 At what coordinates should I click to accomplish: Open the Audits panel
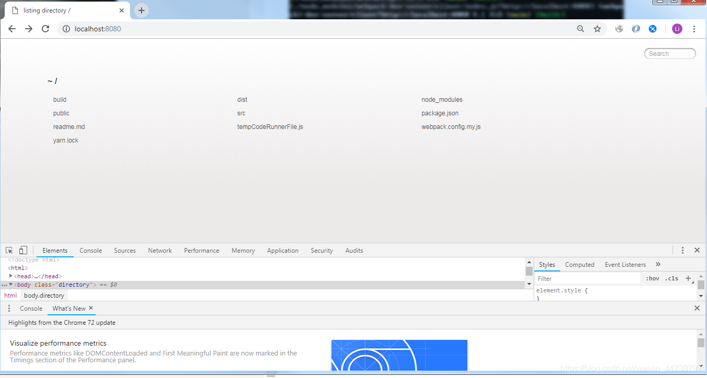[x=354, y=251]
